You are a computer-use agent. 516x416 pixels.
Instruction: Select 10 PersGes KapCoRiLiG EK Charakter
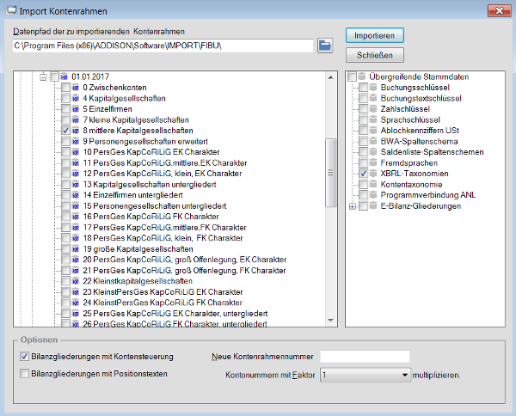click(151, 152)
